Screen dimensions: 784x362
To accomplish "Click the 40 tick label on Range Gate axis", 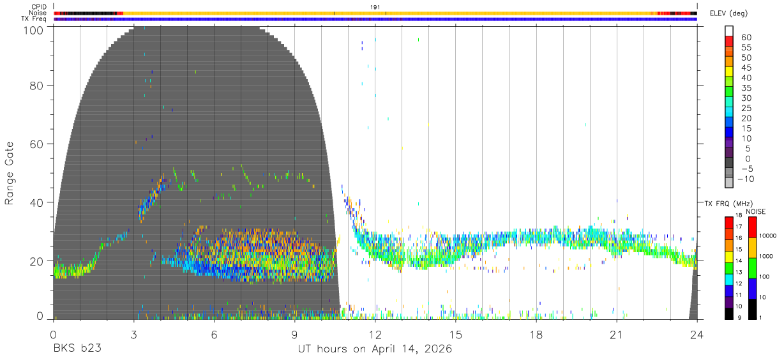I will pyautogui.click(x=36, y=203).
